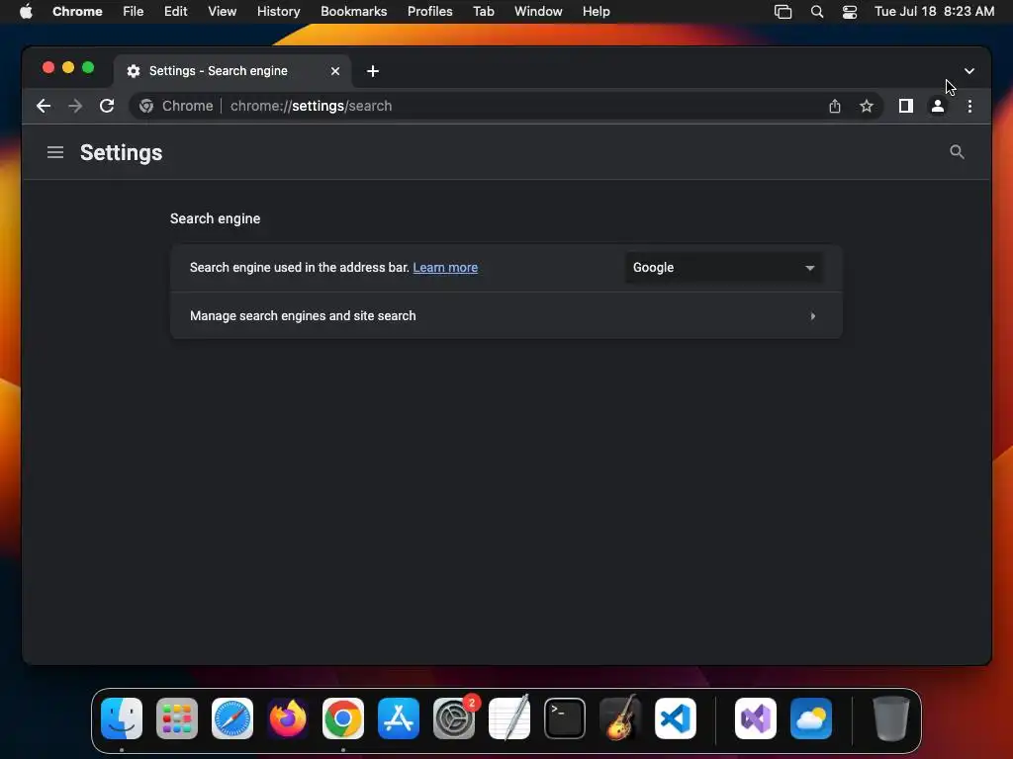Open Control Center in menu bar

850,12
